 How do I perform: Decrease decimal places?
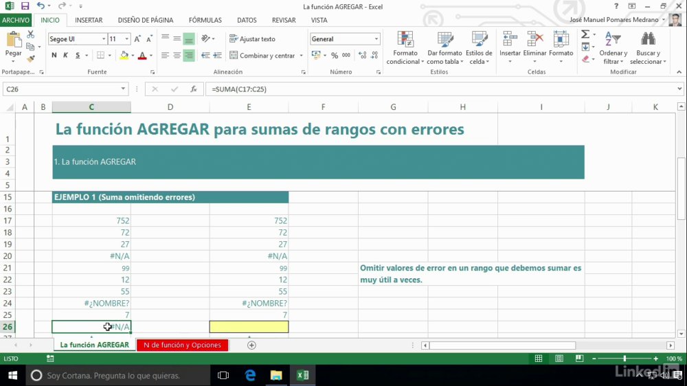[374, 55]
